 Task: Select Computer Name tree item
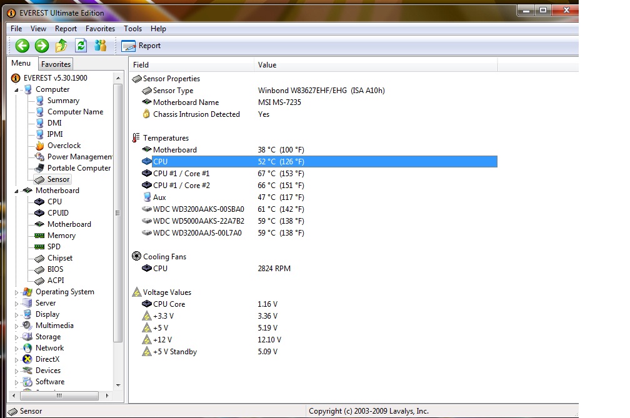[x=75, y=112]
